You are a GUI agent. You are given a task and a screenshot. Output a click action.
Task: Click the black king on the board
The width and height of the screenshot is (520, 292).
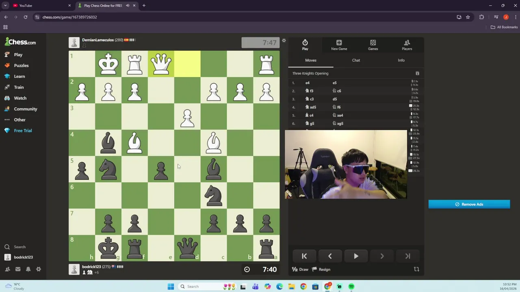pyautogui.click(x=108, y=248)
